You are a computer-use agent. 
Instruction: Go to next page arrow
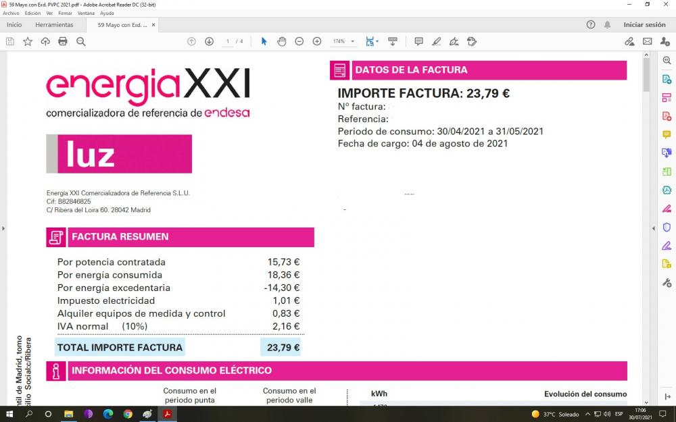pos(209,41)
